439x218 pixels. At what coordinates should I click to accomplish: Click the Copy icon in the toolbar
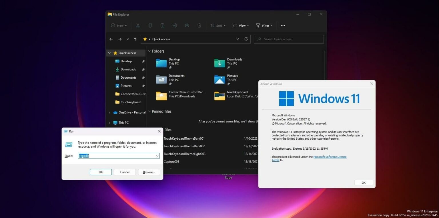(x=150, y=25)
